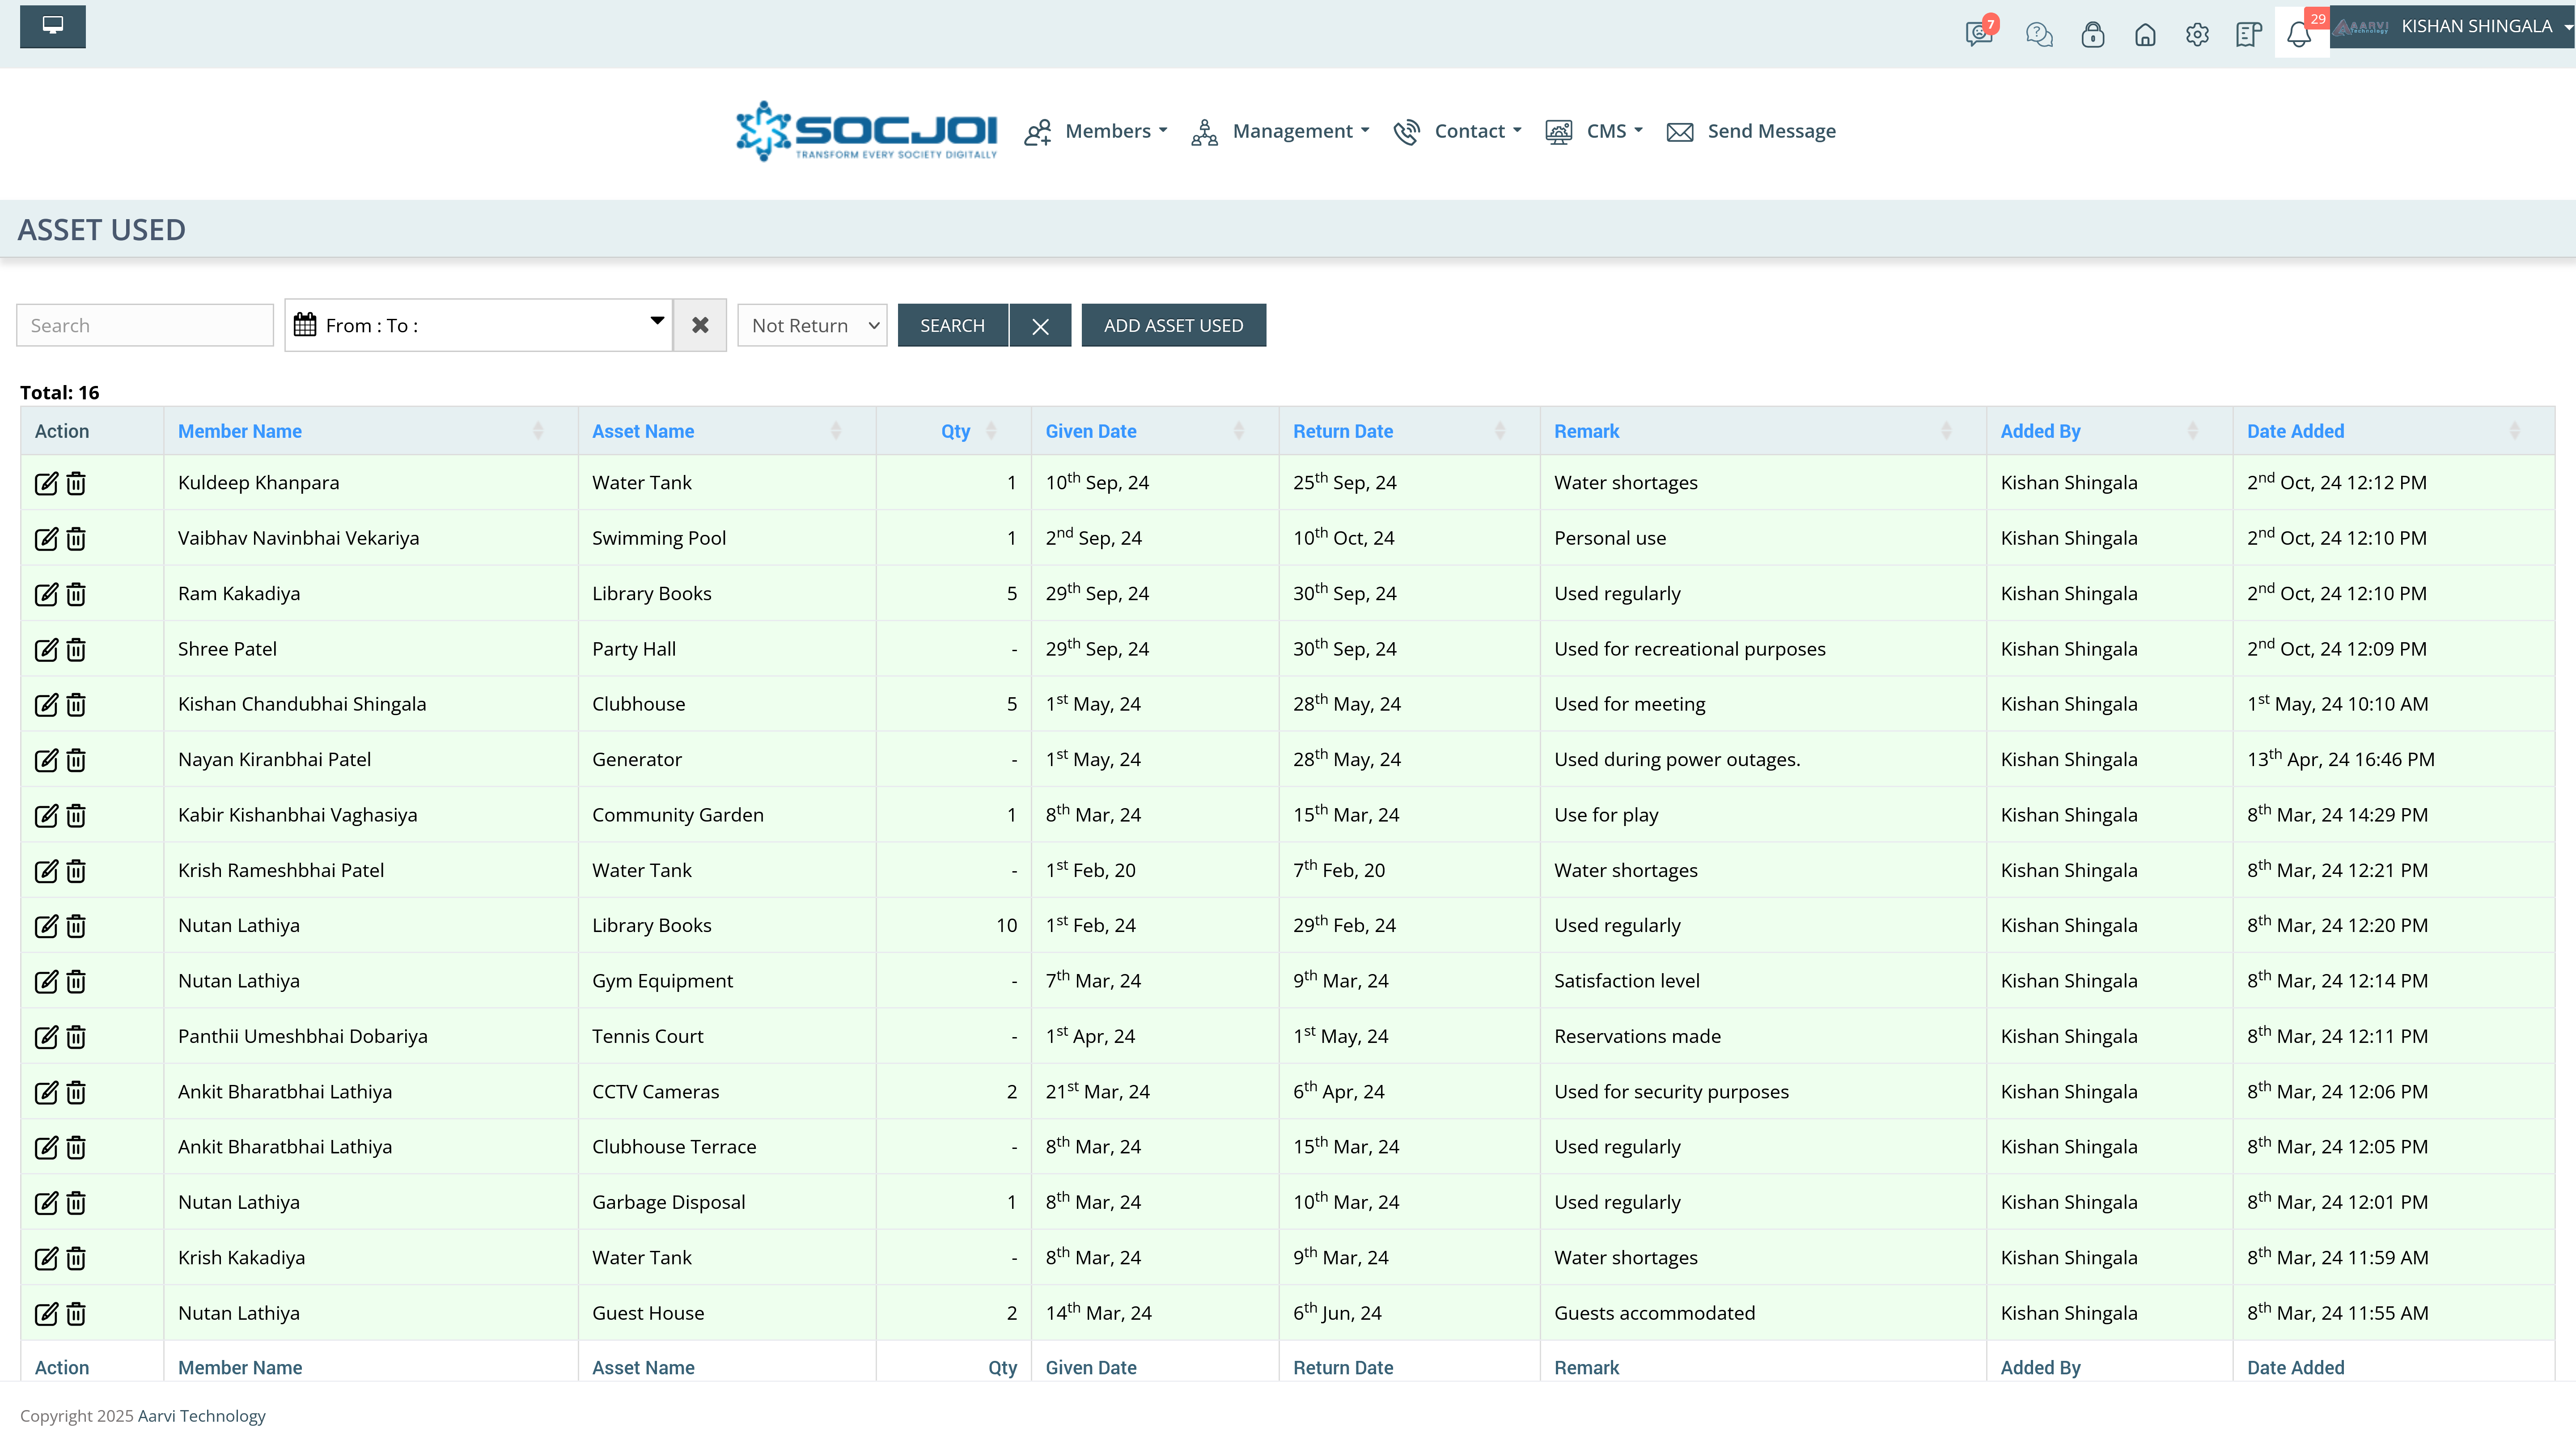The height and width of the screenshot is (1449, 2576).
Task: Sort table by Added By column
Action: (2109, 431)
